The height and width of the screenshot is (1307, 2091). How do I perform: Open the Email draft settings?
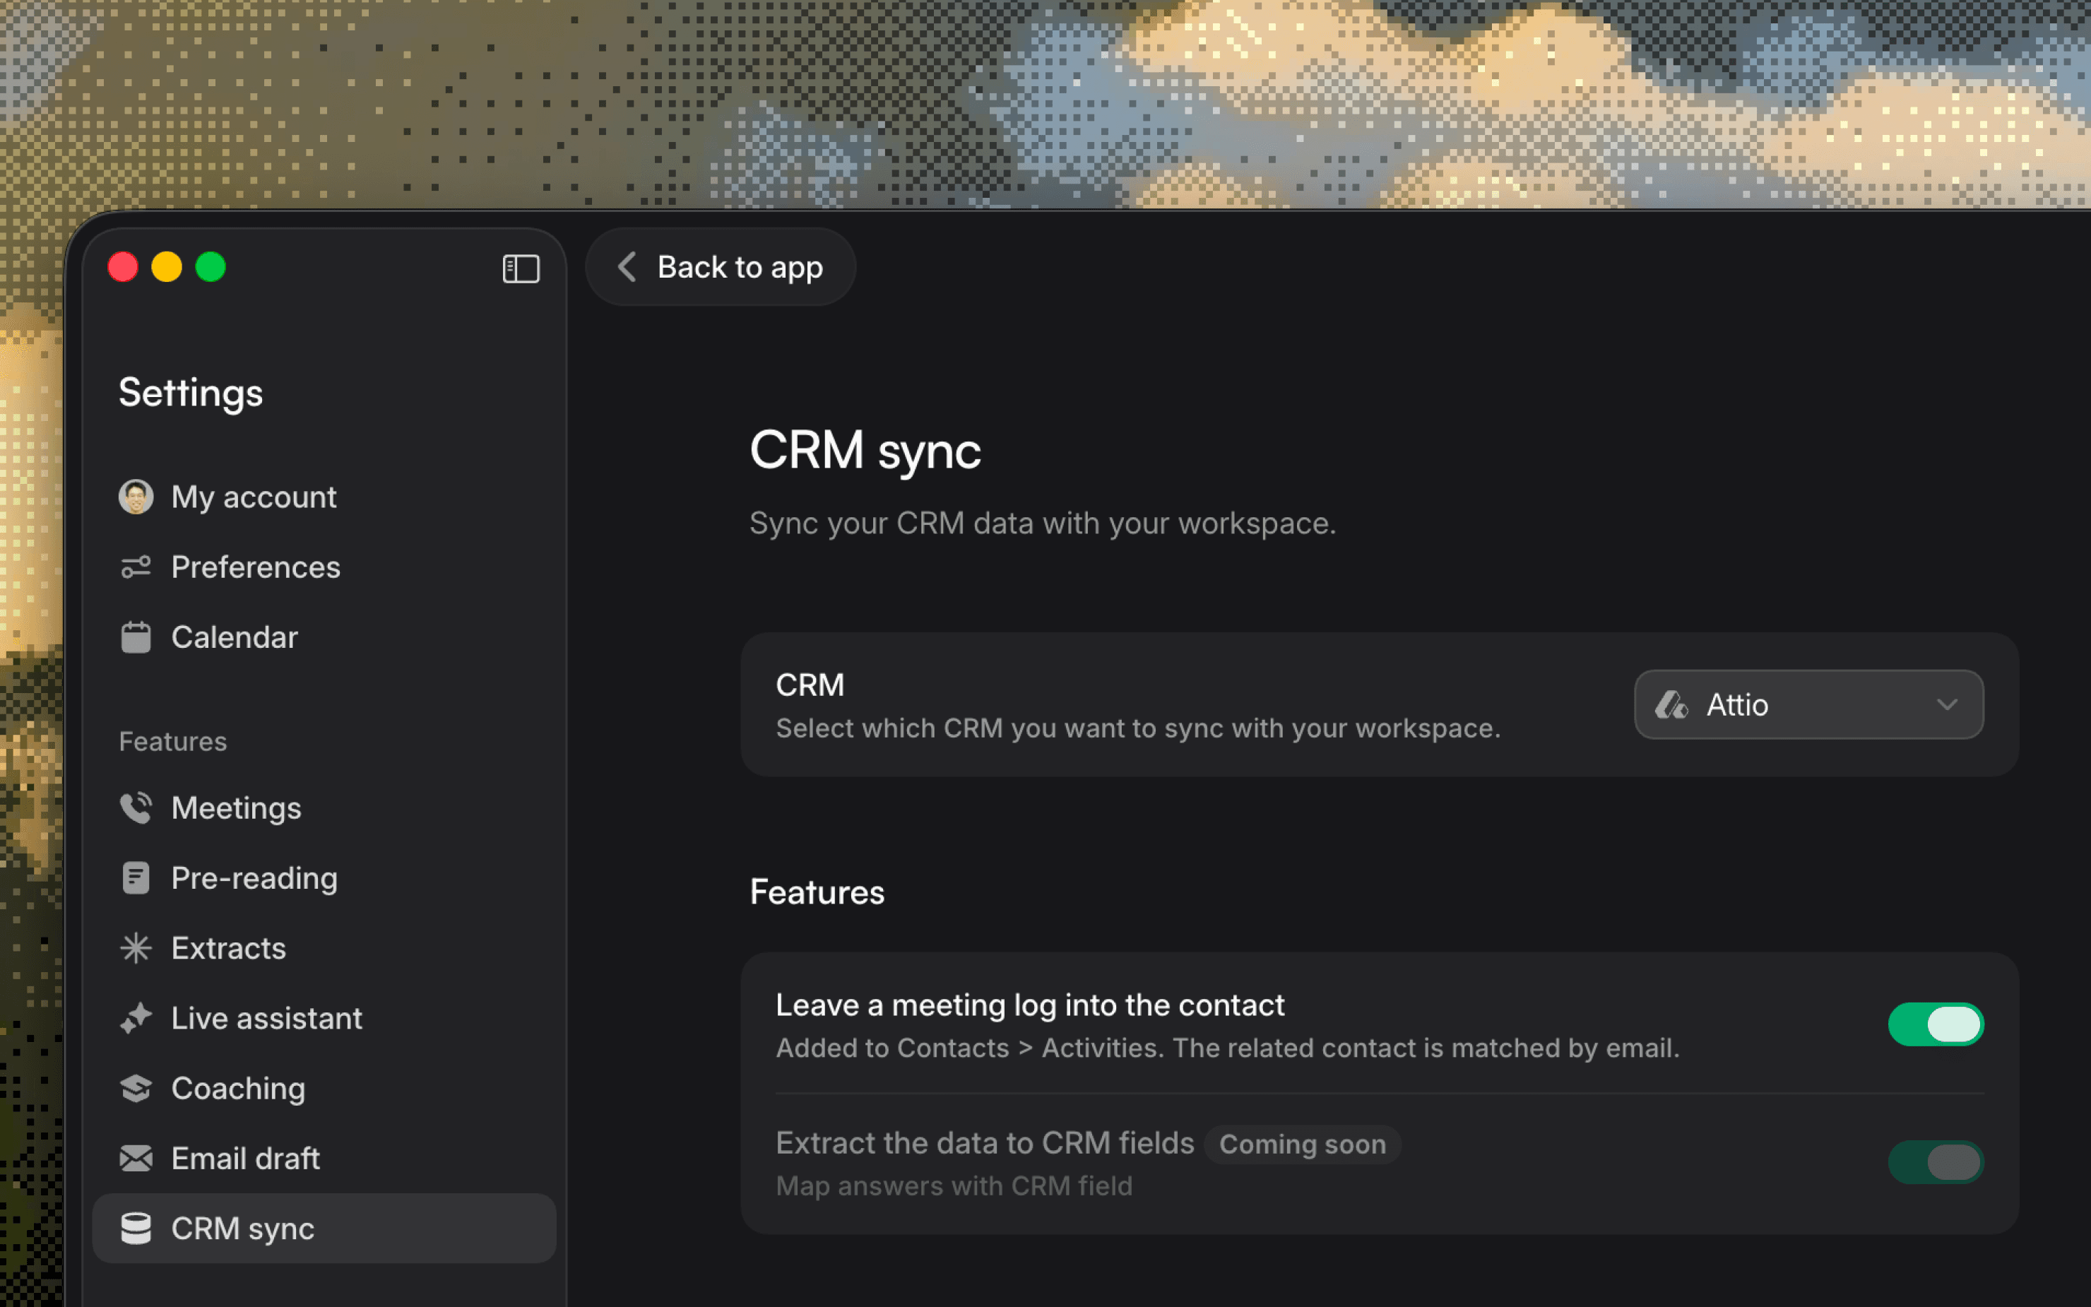[245, 1159]
